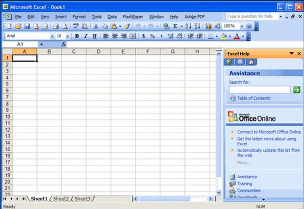Open the font size 10 dropdown

pyautogui.click(x=68, y=36)
